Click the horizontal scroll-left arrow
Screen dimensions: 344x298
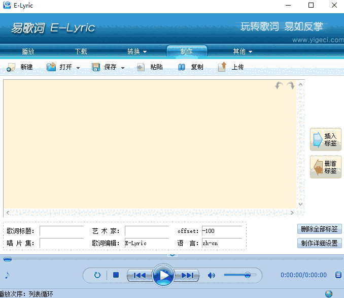pos(8,213)
